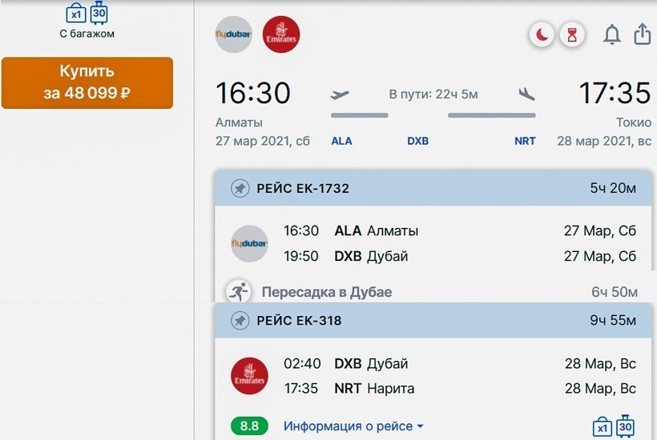Screen dimensions: 657x440
Task: Click the long layover hourglass icon
Action: point(572,34)
